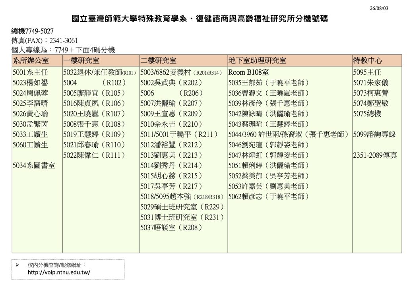Pick 5017吳亭芳 (R217) entry
This screenshot has height=284, width=407.
[172, 186]
